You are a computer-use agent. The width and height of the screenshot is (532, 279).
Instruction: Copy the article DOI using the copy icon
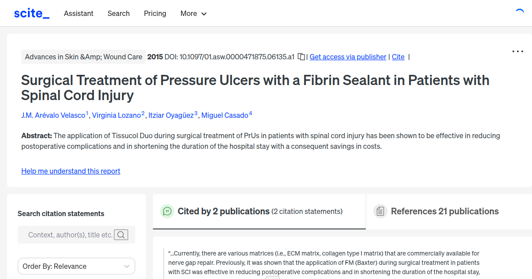click(x=301, y=57)
